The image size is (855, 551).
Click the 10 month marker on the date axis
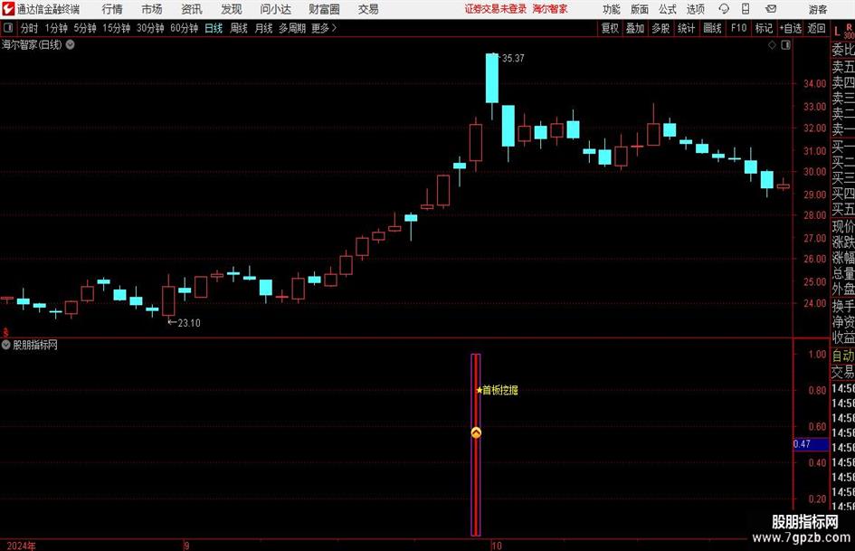point(496,546)
